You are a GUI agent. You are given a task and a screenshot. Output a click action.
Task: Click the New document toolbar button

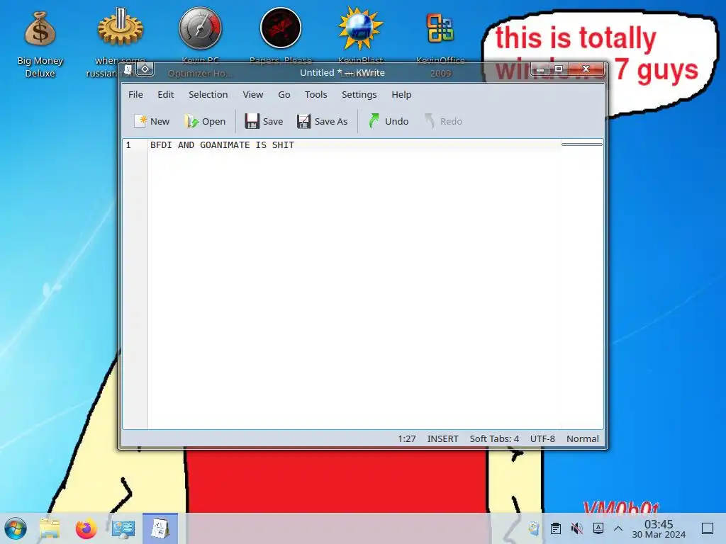click(x=152, y=121)
